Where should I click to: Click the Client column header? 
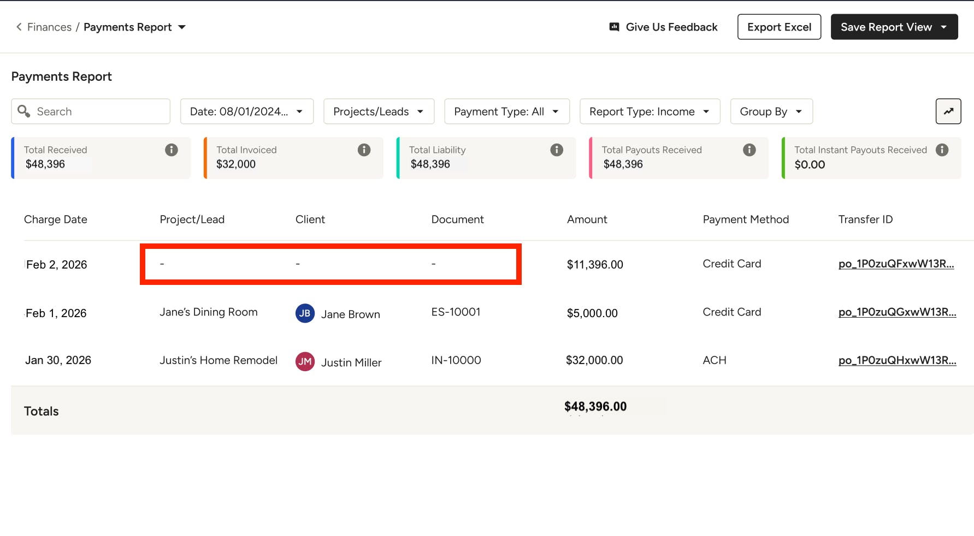tap(310, 219)
